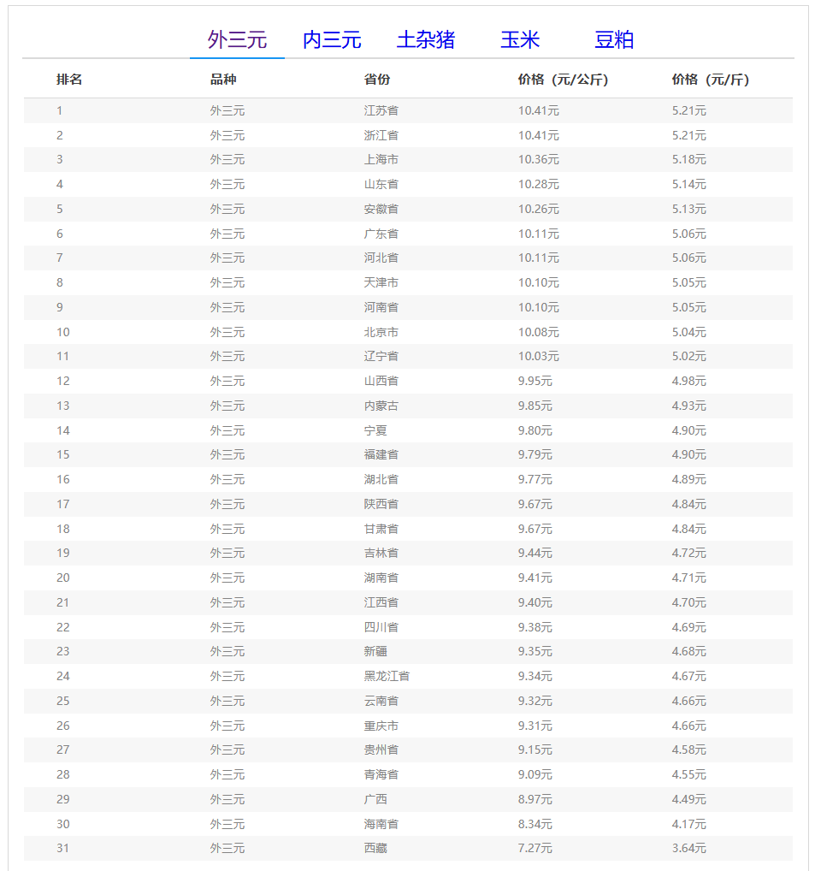Click the 省份 column header
Viewport: 821px width, 871px height.
pos(377,80)
